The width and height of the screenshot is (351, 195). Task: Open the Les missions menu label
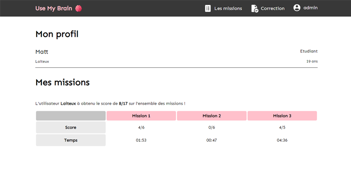228,8
